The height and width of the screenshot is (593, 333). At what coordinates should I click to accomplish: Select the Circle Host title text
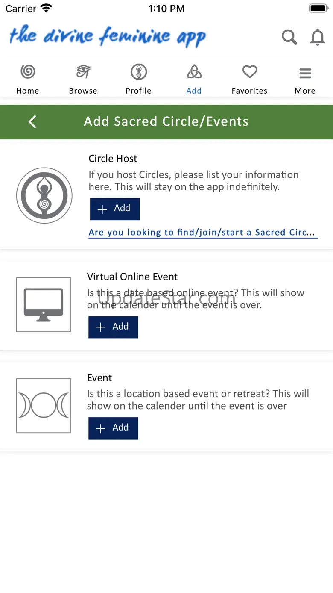113,159
